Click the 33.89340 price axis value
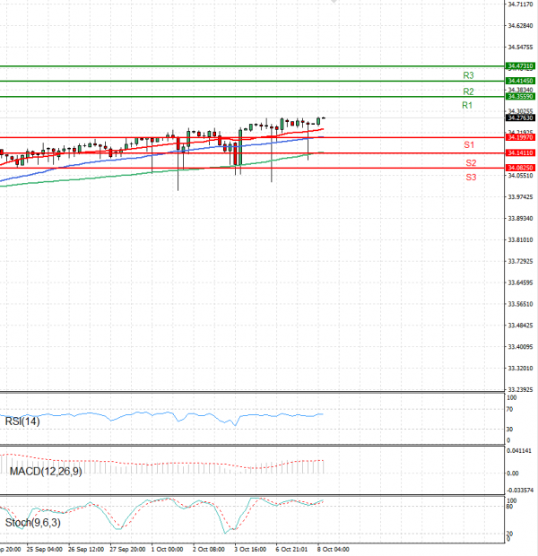The width and height of the screenshot is (538, 556). [x=520, y=219]
